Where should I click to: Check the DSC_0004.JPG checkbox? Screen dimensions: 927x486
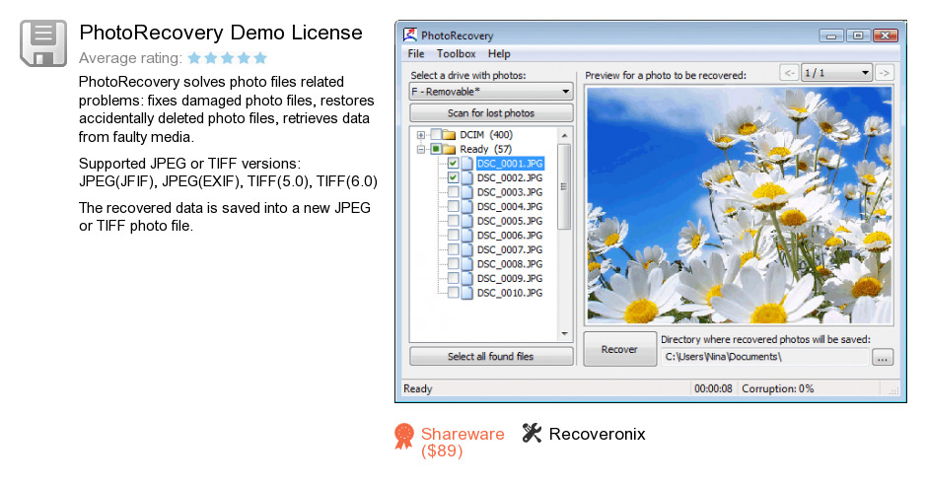(453, 206)
